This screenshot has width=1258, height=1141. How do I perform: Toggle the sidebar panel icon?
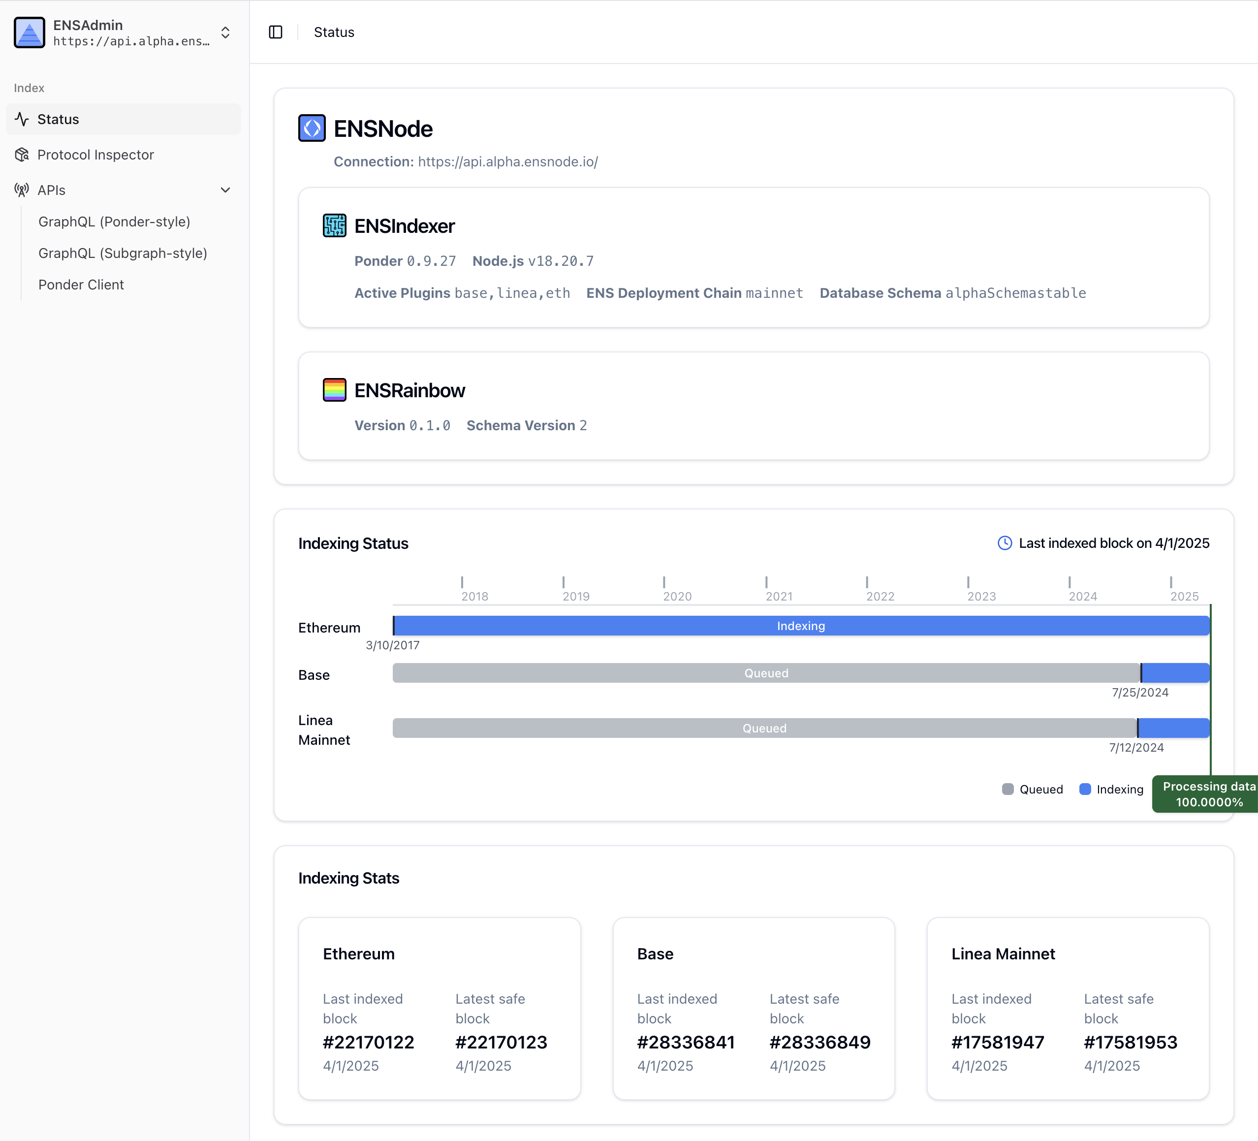tap(276, 32)
